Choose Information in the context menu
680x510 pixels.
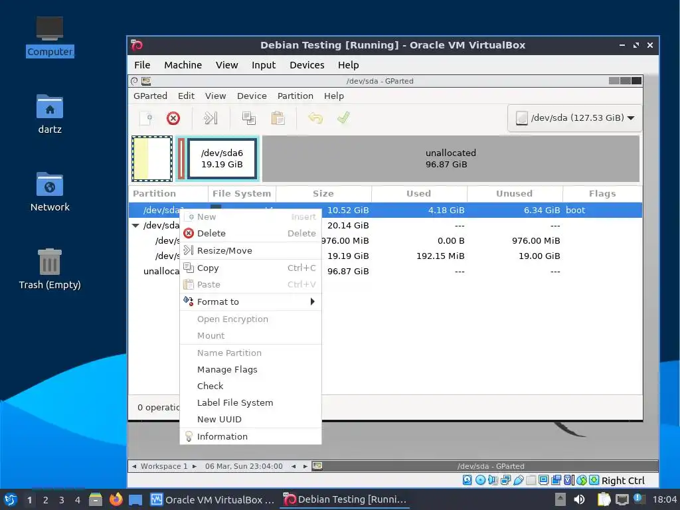click(250, 437)
